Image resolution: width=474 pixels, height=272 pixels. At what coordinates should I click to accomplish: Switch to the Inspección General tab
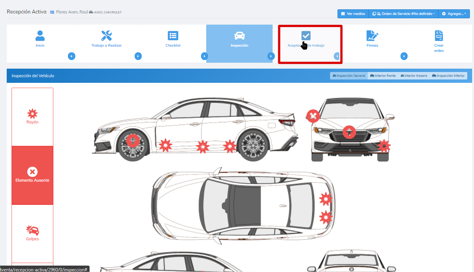[349, 76]
